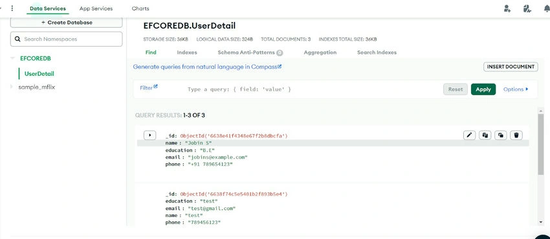The width and height of the screenshot is (550, 239).
Task: Click the external link icon beside Filter
Action: [156, 86]
